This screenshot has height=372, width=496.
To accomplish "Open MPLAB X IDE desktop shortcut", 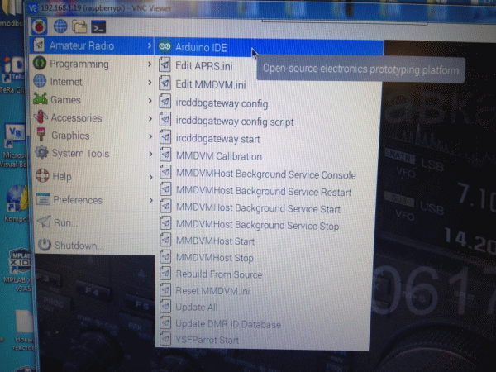I will coord(21,269).
